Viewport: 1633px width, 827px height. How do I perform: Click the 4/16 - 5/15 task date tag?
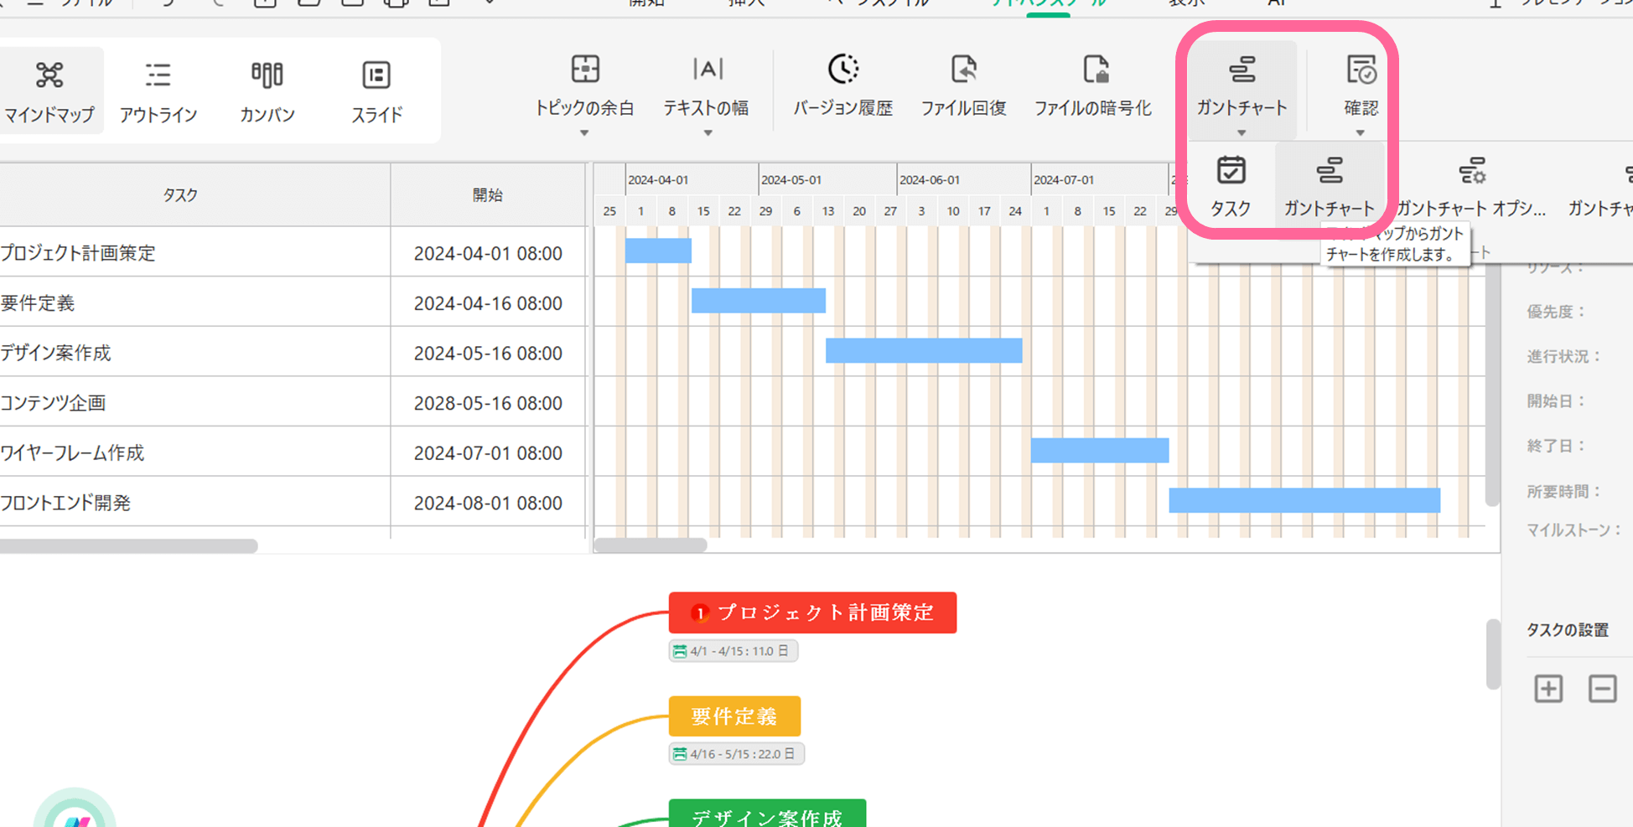click(x=737, y=754)
